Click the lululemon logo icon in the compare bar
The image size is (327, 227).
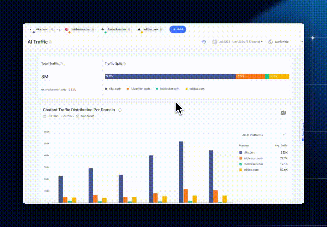(67, 29)
